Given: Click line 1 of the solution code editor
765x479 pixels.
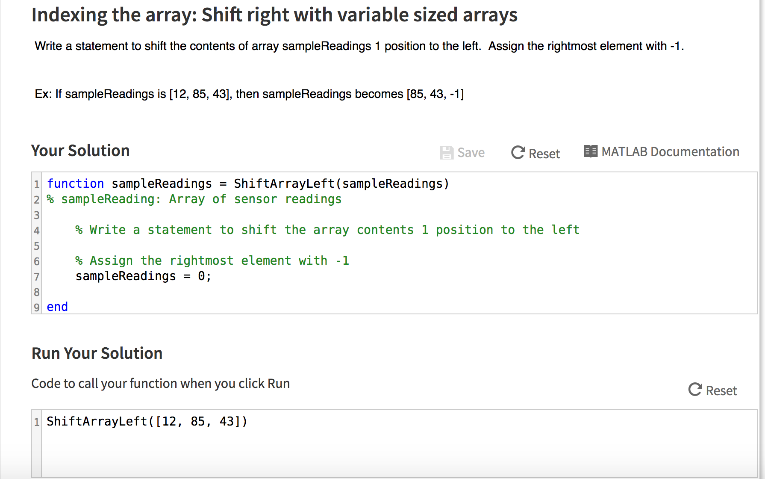Looking at the screenshot, I should pyautogui.click(x=248, y=183).
